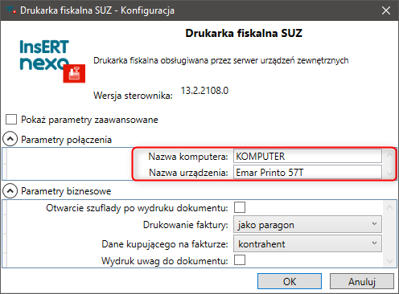Enable Pokaż parametry zaawansowane checkbox

coord(11,120)
